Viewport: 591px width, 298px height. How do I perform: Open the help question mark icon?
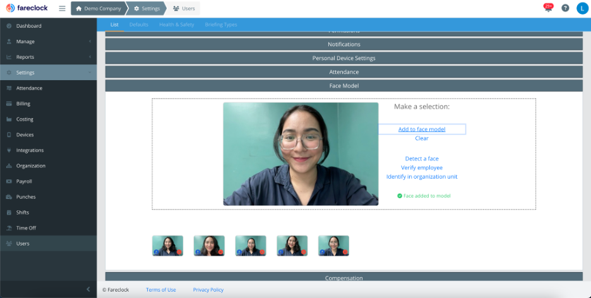pyautogui.click(x=565, y=8)
